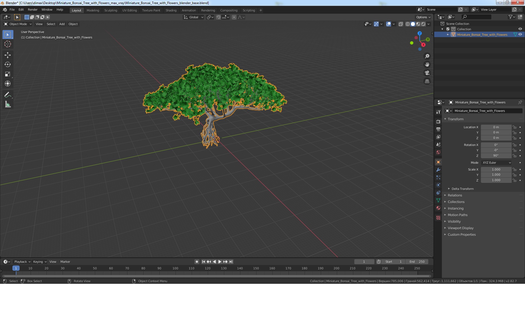Image resolution: width=525 pixels, height=316 pixels.
Task: Switch to material preview shading
Action: 418,24
